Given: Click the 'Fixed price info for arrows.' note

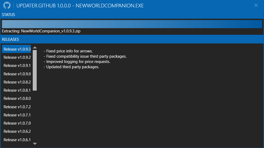Looking at the screenshot, I should pyautogui.click(x=68, y=51).
